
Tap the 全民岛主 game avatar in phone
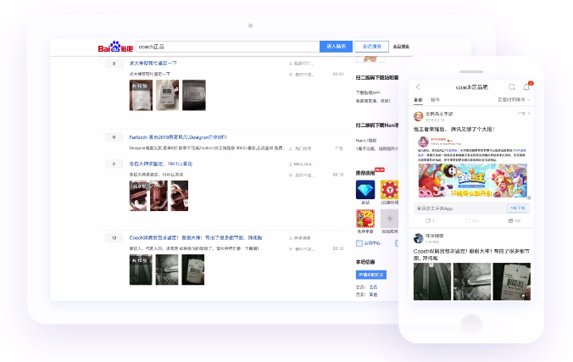[419, 116]
